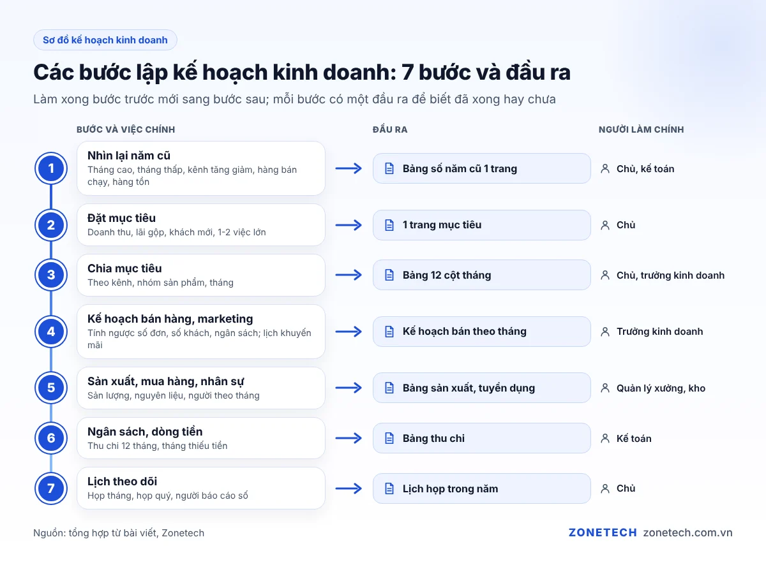Click the document icon beside 1 trang mục tiêu
Viewport: 766px width, 565px height.
click(x=389, y=225)
